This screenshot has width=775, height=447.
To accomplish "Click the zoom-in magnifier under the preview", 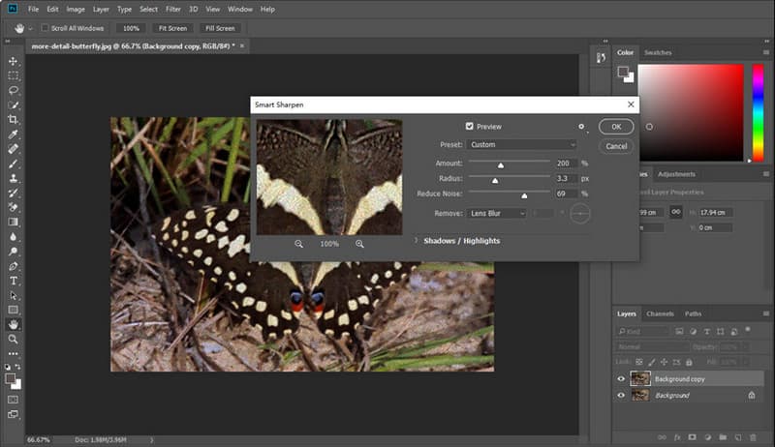I will [359, 244].
